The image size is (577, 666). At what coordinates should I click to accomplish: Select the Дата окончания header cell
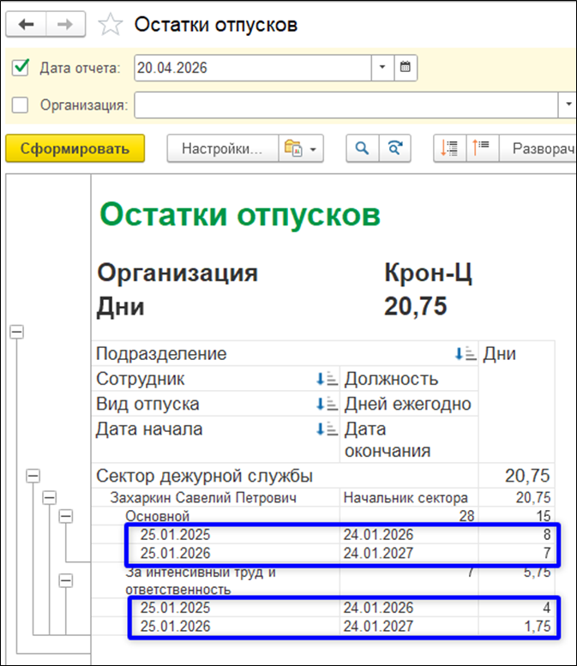point(409,440)
